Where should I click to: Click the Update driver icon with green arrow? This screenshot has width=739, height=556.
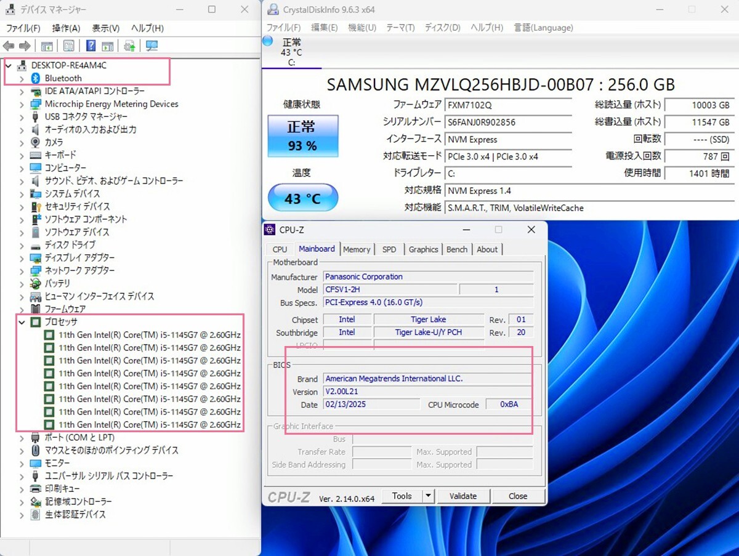[x=130, y=46]
